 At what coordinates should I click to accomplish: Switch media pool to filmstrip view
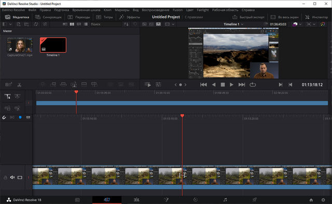79,24
